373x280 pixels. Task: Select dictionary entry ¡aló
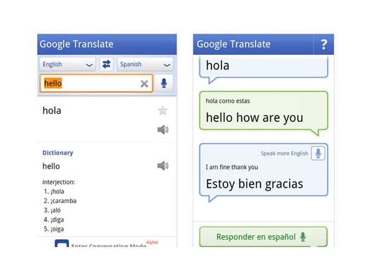[52, 210]
